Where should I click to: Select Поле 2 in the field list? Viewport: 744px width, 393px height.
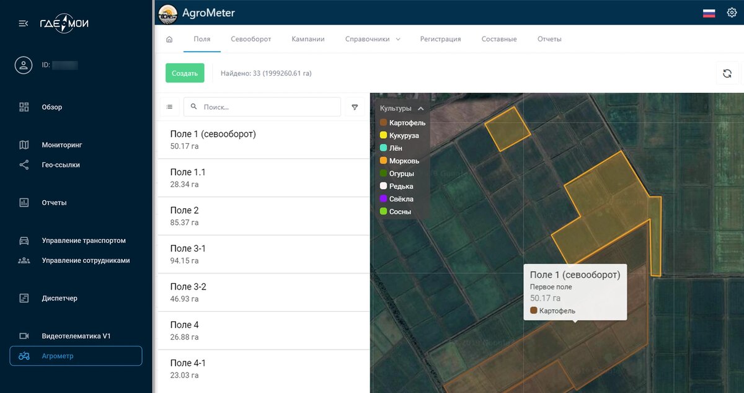pos(264,216)
